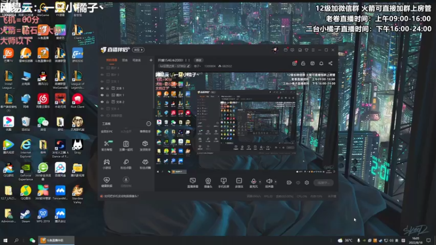Add 手机投屏 phone casting source
The image size is (436, 245).
223,183
